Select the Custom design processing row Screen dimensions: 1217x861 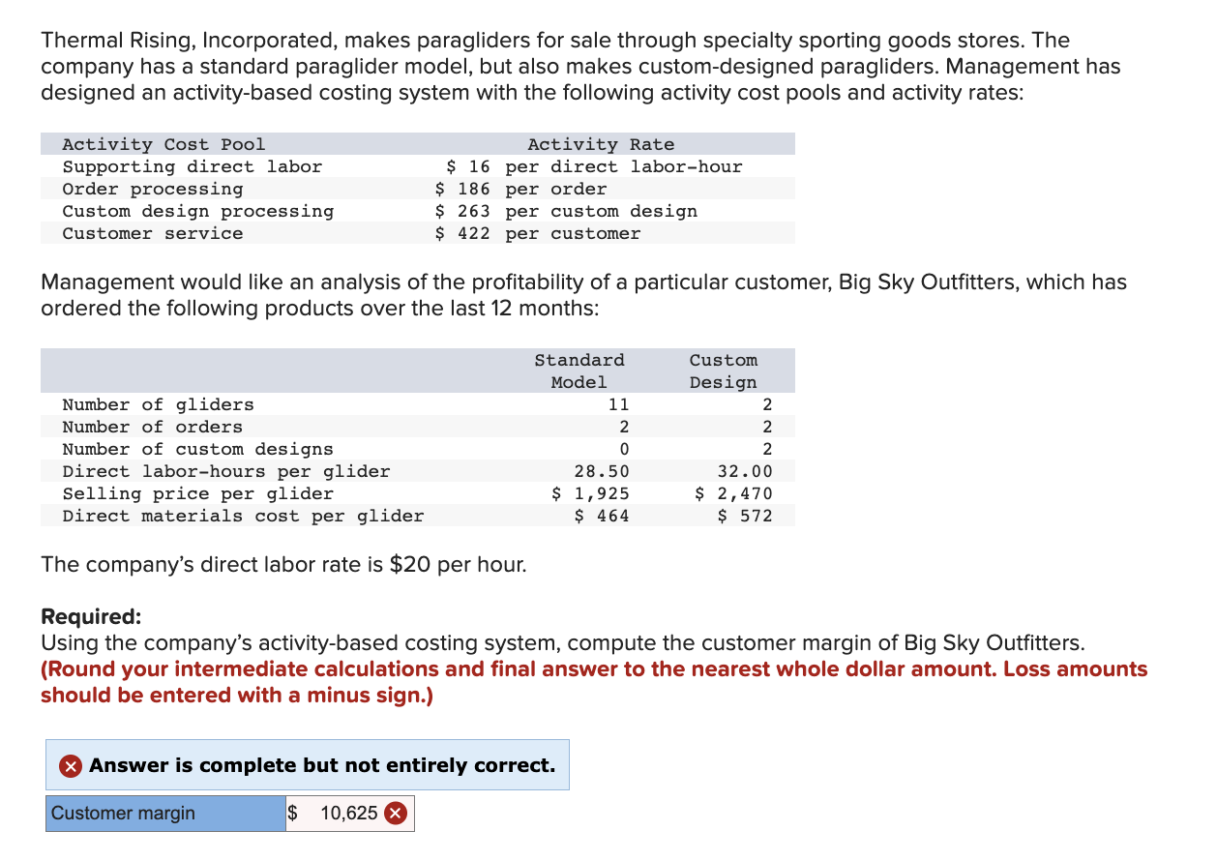(x=197, y=211)
